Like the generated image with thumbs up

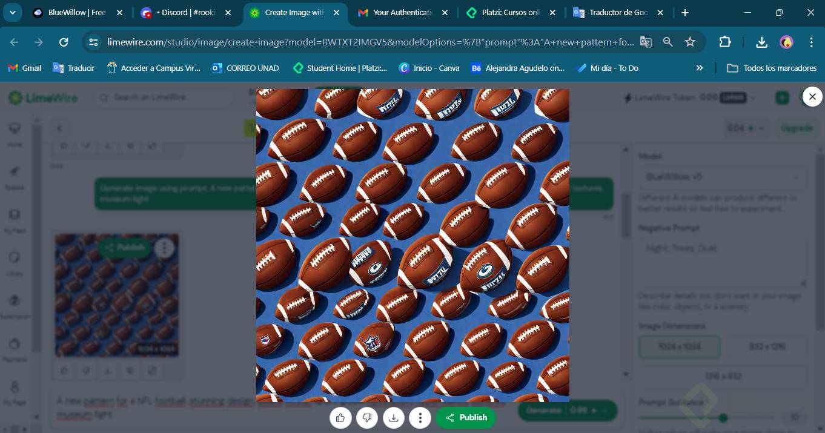[x=340, y=418]
